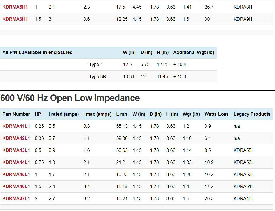Click the 'Legacy Products' column header
Screen dimensions: 275x211
click(252, 114)
